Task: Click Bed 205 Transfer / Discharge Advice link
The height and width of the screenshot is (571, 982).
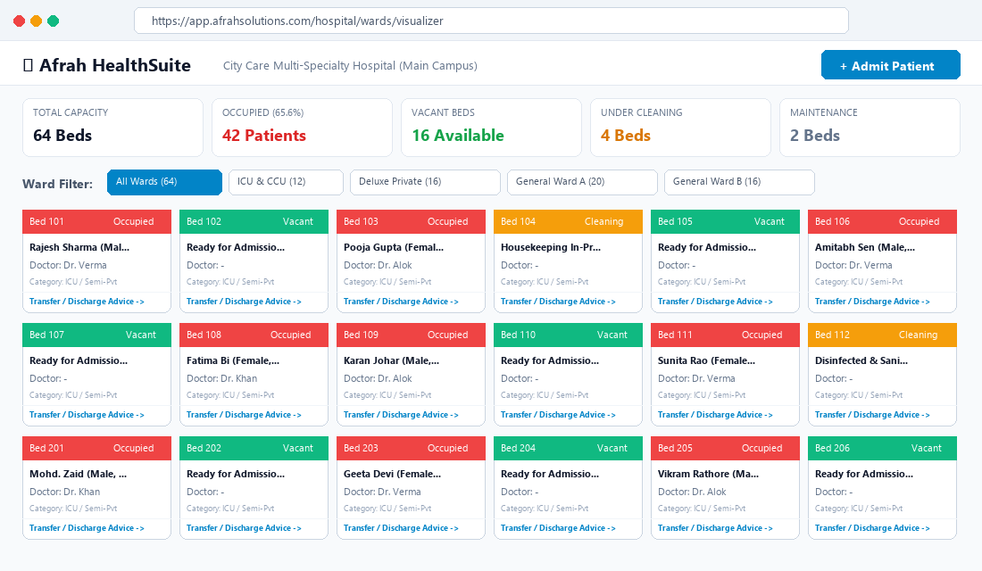Action: pyautogui.click(x=715, y=528)
